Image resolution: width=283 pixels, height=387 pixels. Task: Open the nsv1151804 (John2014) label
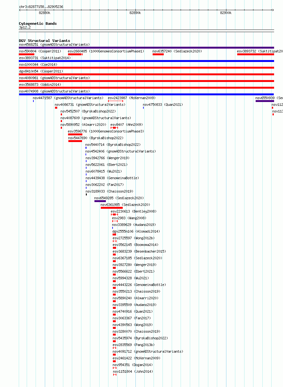point(133,371)
